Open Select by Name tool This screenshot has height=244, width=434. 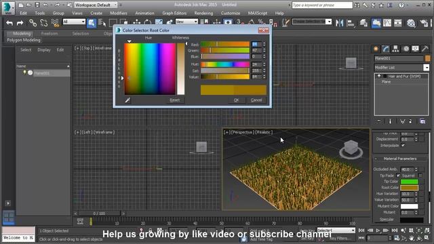pyautogui.click(x=102, y=23)
